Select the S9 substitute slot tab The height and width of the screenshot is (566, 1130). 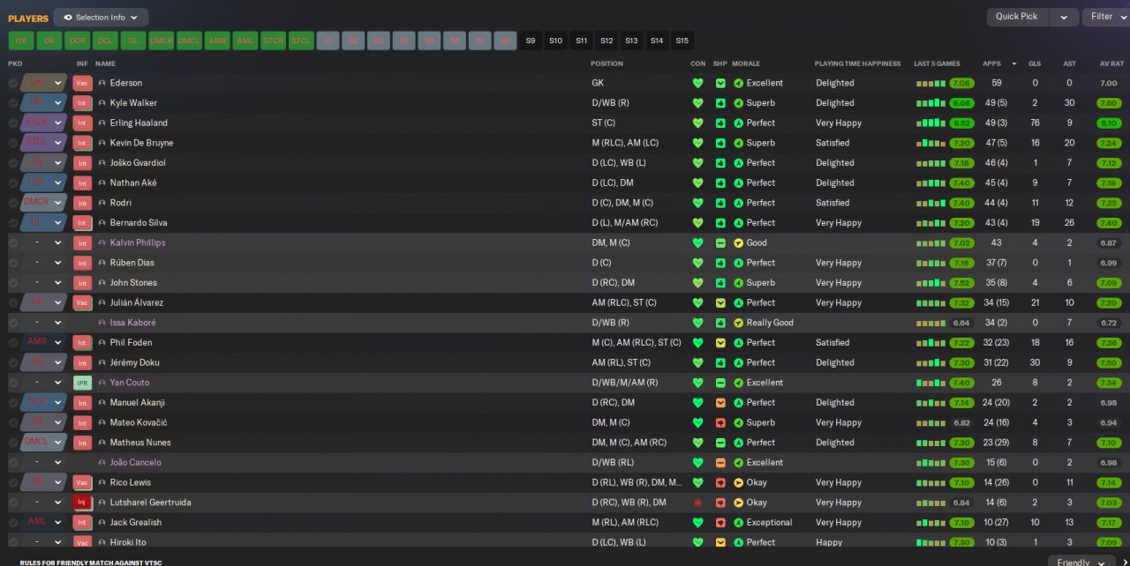[x=530, y=41]
